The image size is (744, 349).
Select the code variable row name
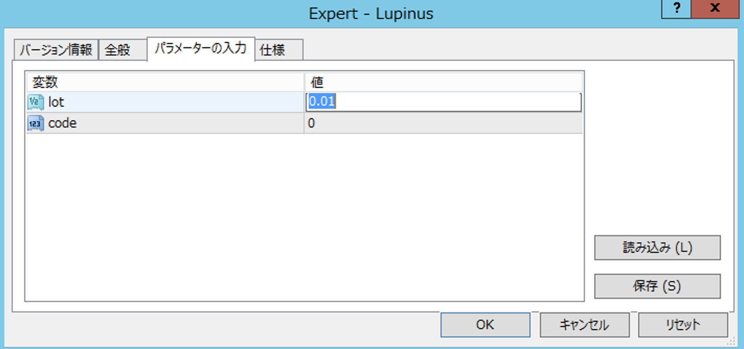[62, 124]
